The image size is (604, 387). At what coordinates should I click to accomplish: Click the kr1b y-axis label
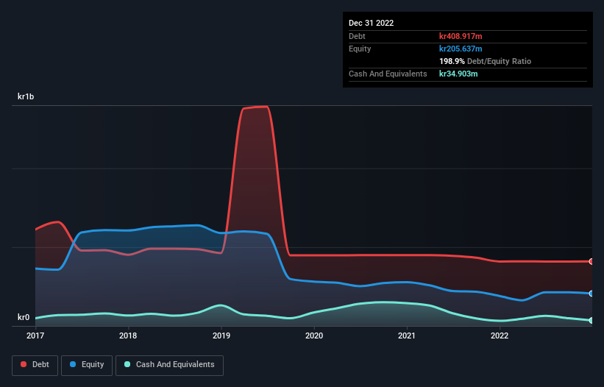click(26, 96)
